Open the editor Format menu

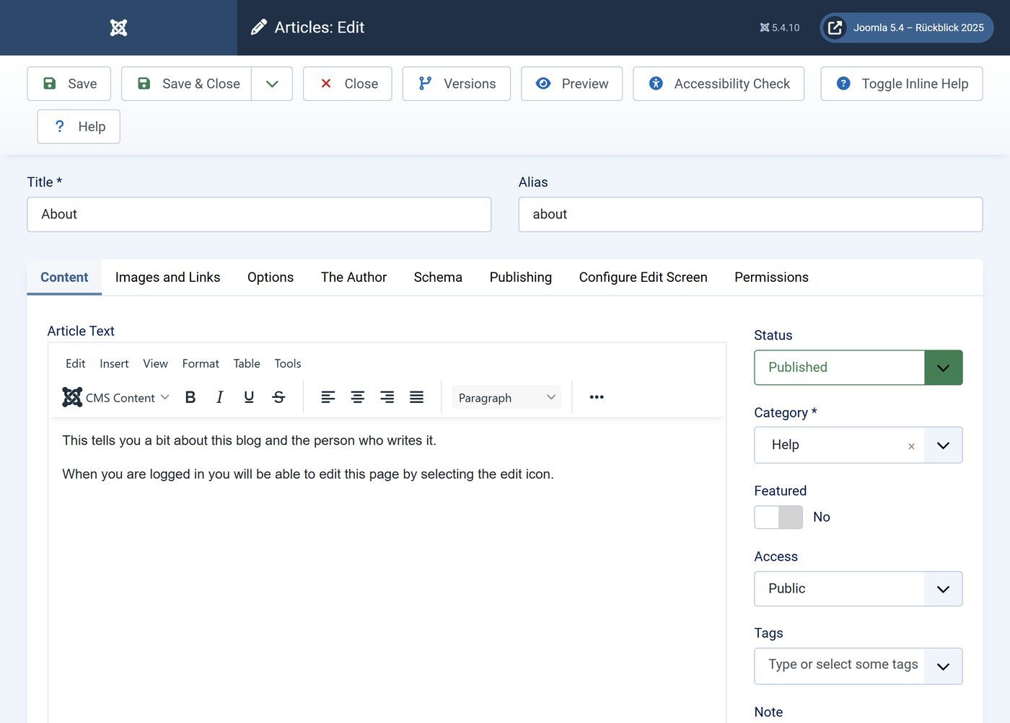point(201,363)
